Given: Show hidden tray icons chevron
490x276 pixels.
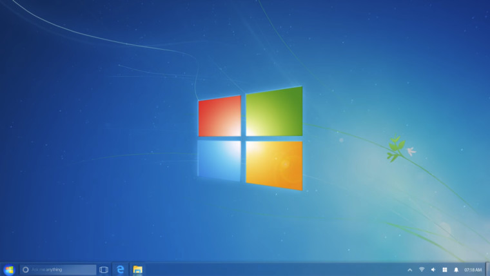Looking at the screenshot, I should tap(409, 270).
